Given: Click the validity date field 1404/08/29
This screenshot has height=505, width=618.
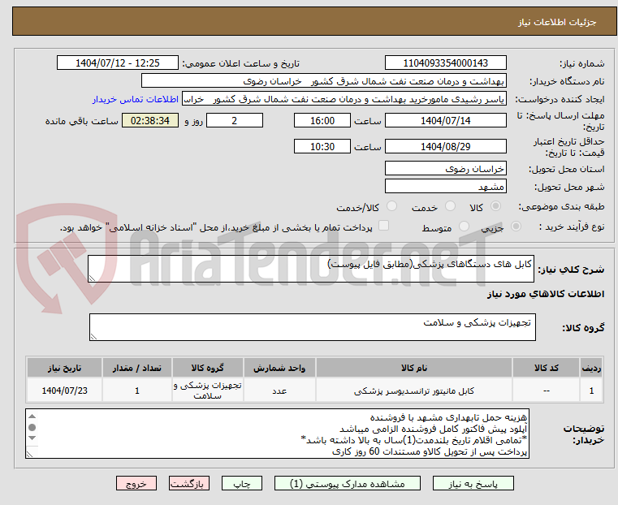Looking at the screenshot, I should 445,146.
